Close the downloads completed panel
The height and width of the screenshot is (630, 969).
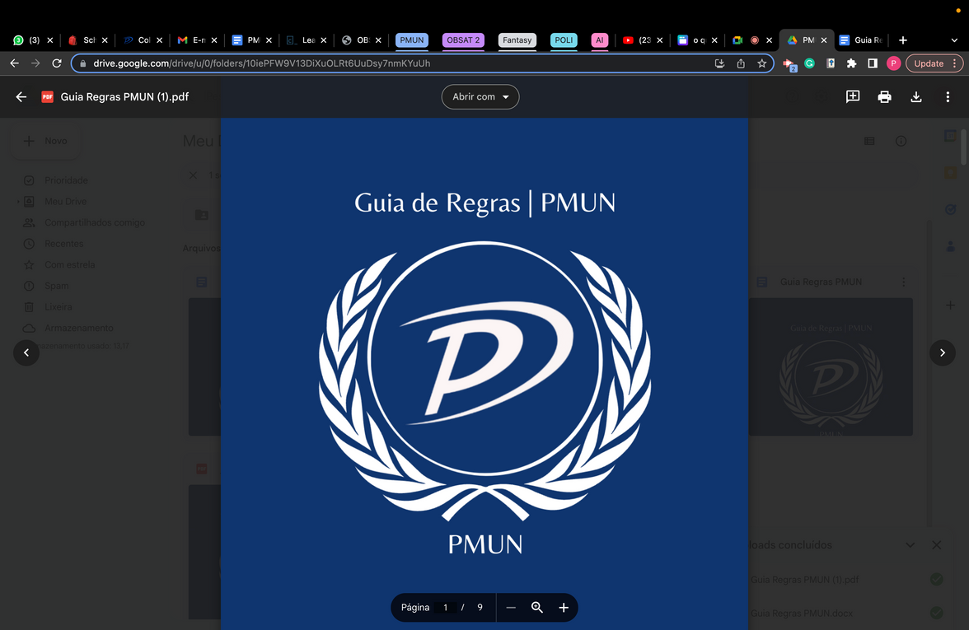[937, 545]
